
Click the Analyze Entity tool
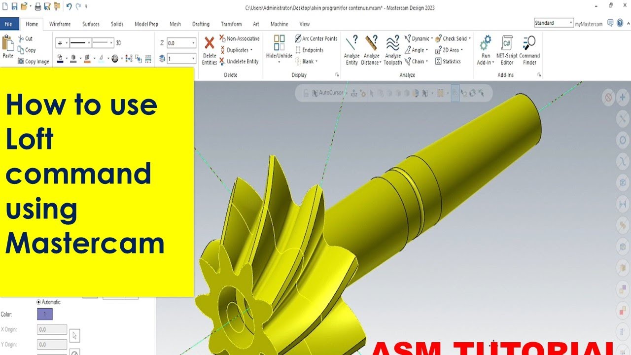click(x=351, y=50)
